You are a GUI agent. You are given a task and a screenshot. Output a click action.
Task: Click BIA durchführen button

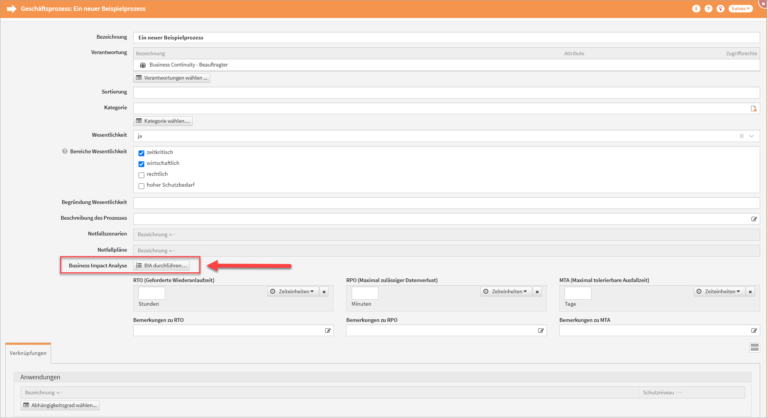coord(161,266)
